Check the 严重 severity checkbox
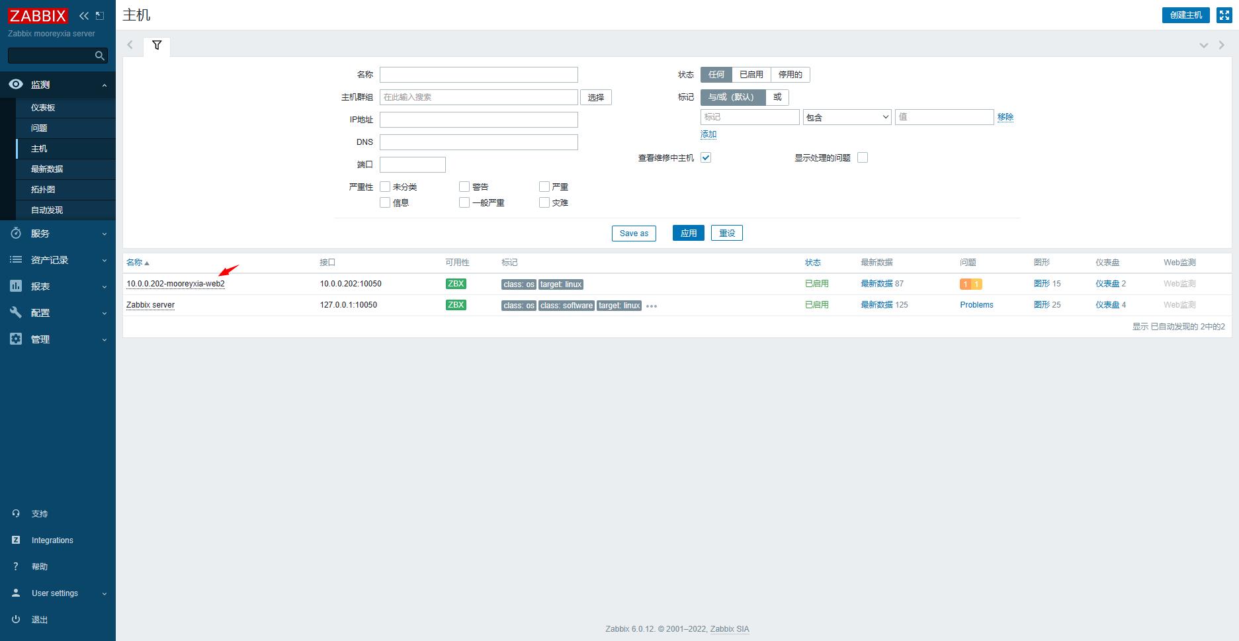This screenshot has width=1239, height=641. point(544,187)
